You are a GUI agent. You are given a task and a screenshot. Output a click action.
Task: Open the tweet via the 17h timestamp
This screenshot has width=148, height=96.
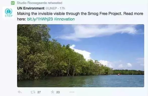(62, 8)
